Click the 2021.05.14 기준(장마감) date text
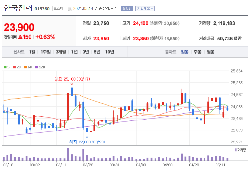 pyautogui.click(x=95, y=8)
